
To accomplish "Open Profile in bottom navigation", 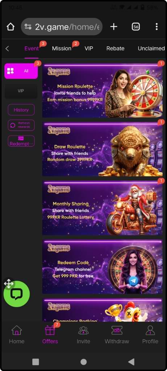I will click(x=150, y=334).
